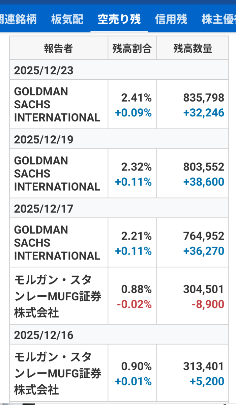This screenshot has height=405, width=236.
Task: Open the partially visible 関連銘柄 tab
Action: (x=19, y=19)
